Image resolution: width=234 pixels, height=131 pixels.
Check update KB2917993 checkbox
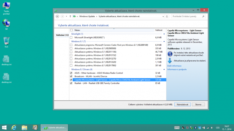click(71, 65)
